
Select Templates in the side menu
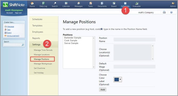click(44, 26)
